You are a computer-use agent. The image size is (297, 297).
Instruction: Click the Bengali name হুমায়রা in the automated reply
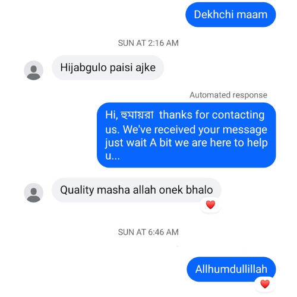[137, 115]
